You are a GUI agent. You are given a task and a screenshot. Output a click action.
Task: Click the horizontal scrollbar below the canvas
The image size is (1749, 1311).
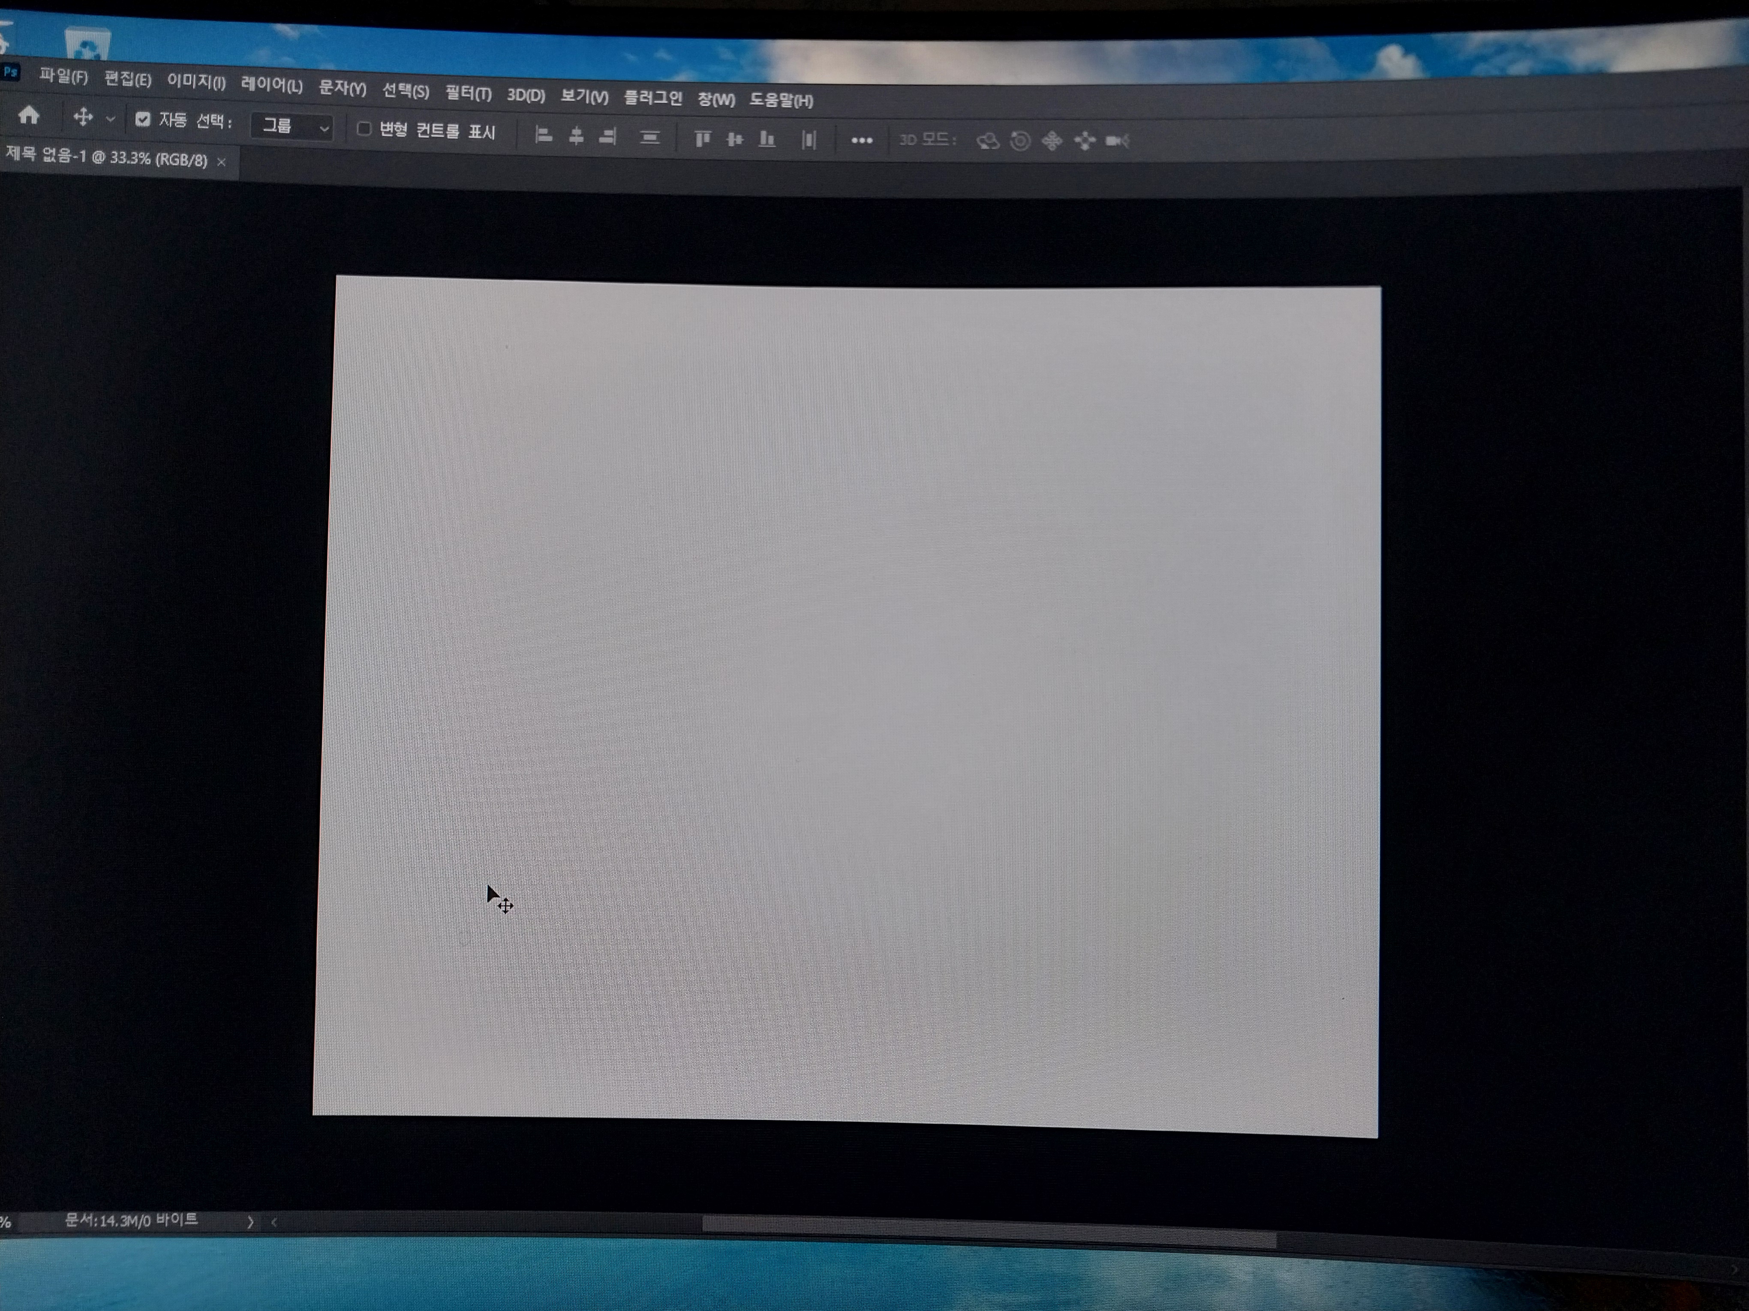pos(989,1230)
